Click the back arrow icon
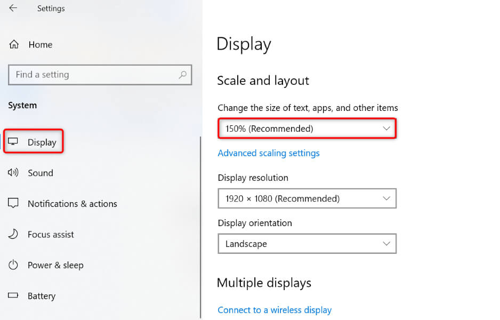This screenshot has width=500, height=320. pos(13,8)
